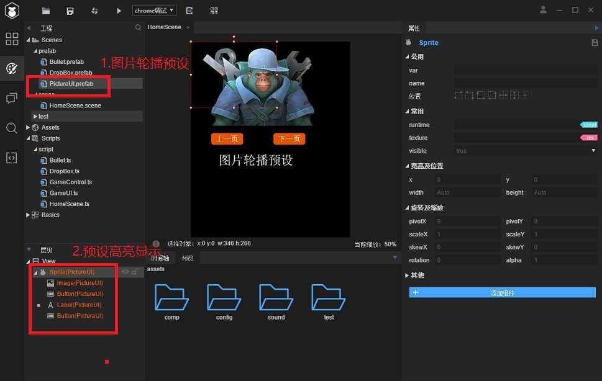Screen dimensions: 602x381
Task: Search the project panel with magnifier icon
Action: tap(138, 27)
